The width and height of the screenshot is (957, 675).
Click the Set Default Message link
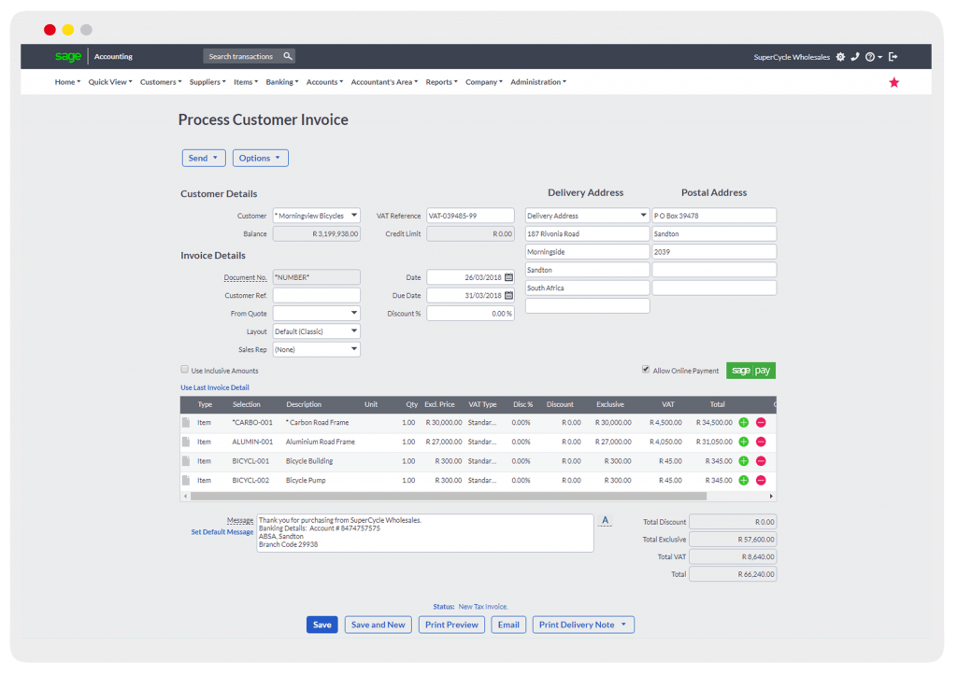[221, 531]
